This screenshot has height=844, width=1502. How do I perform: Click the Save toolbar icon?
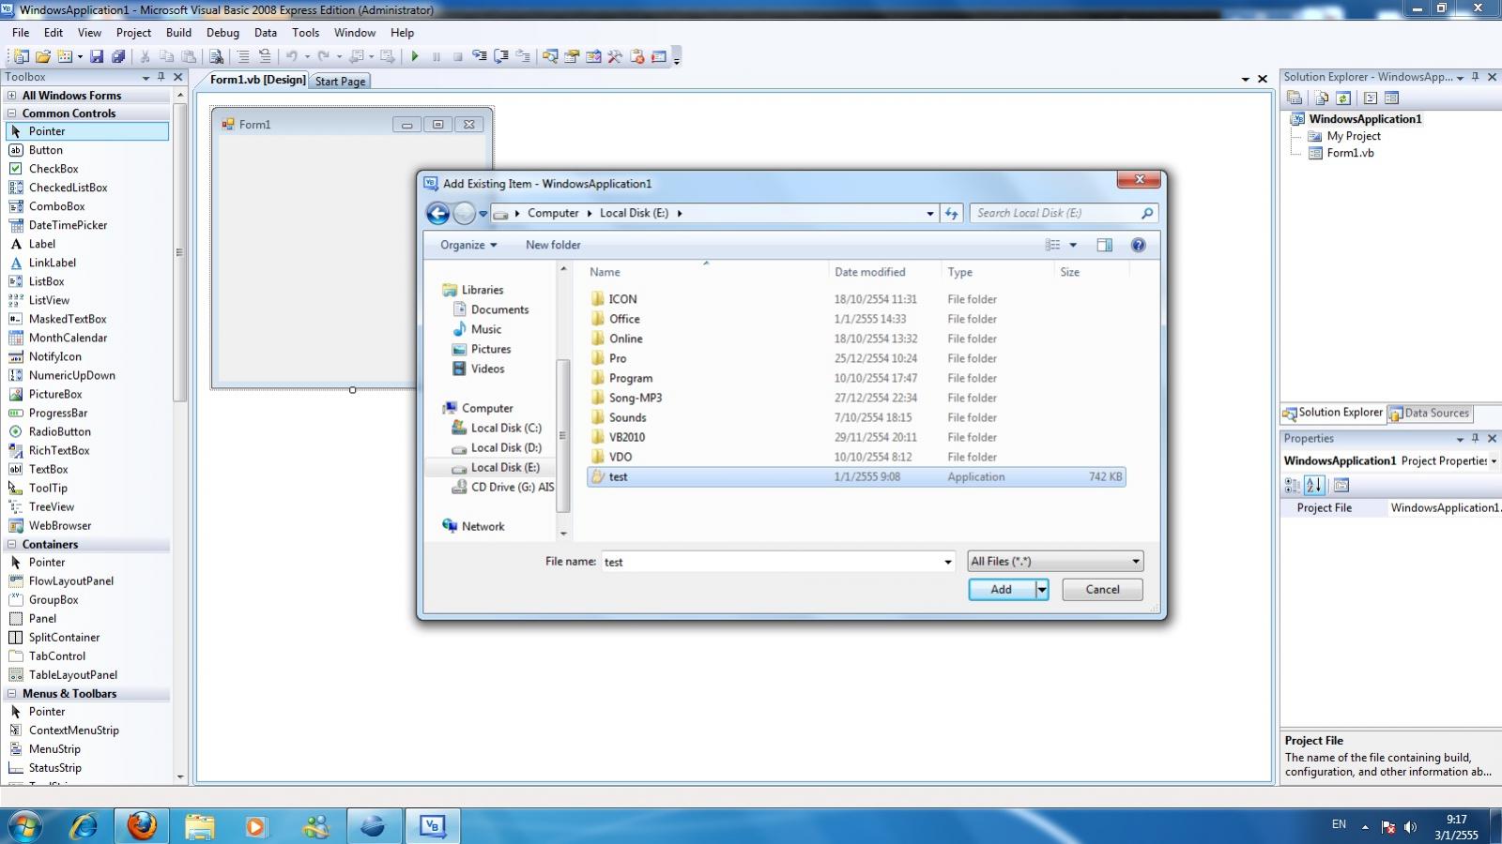(x=97, y=56)
